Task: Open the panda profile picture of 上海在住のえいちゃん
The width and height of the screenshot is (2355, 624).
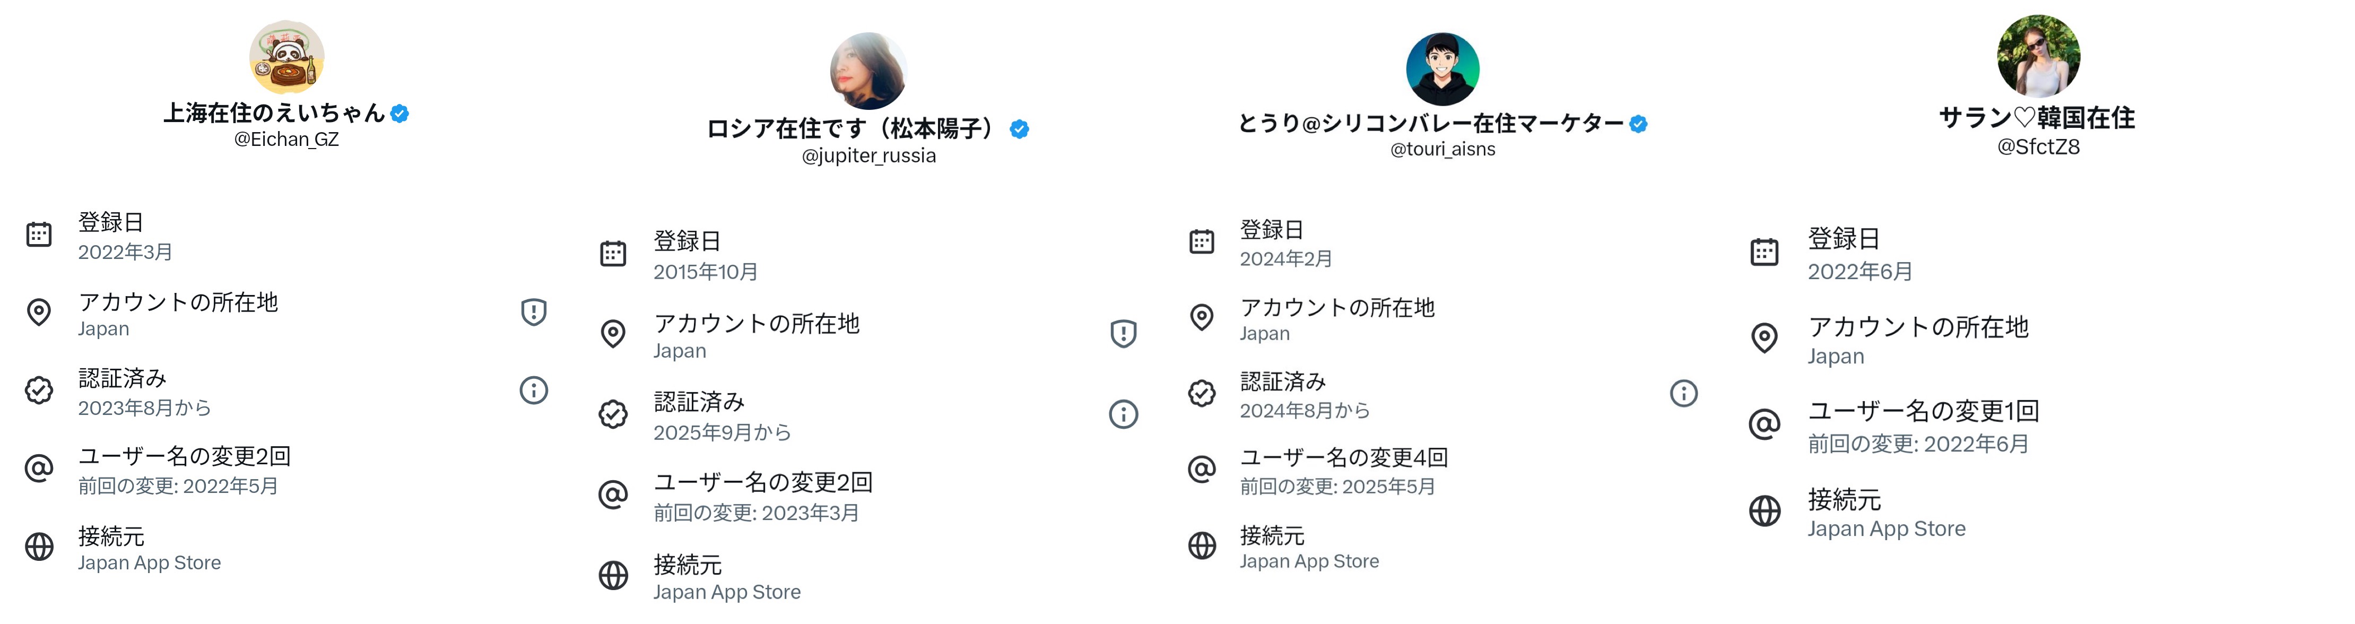Action: (287, 57)
